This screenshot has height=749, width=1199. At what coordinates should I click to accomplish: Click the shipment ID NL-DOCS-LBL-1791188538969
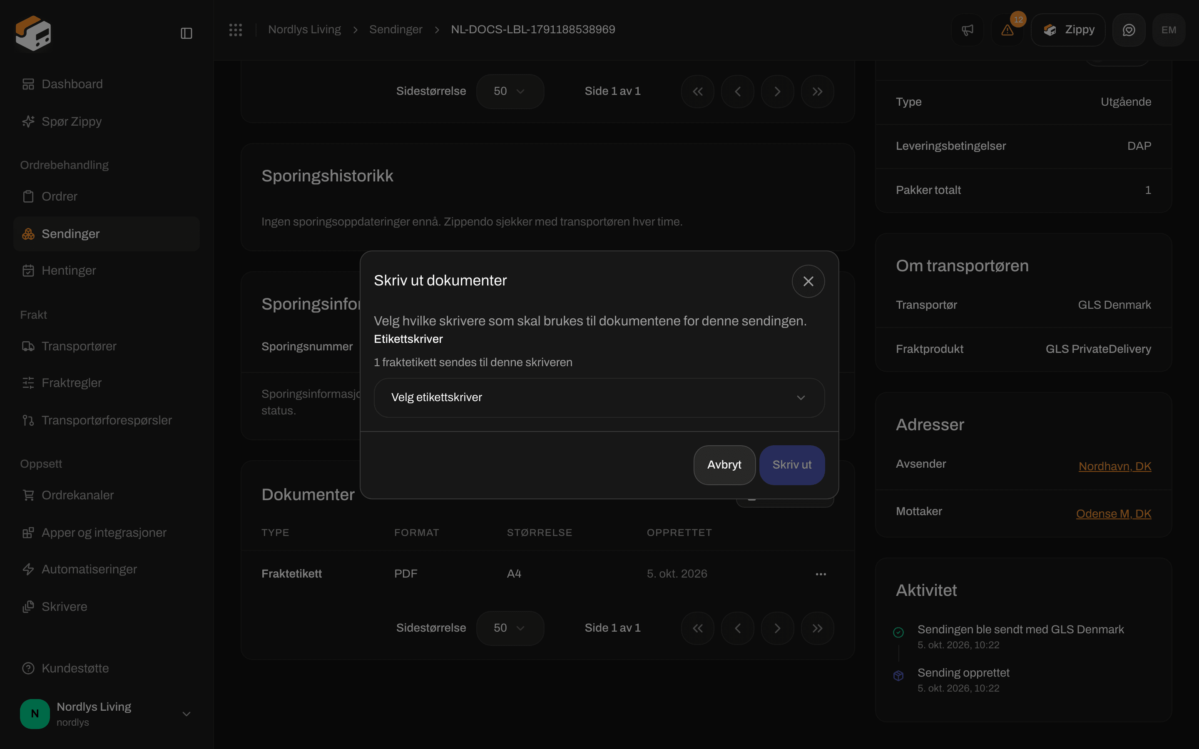[532, 30]
